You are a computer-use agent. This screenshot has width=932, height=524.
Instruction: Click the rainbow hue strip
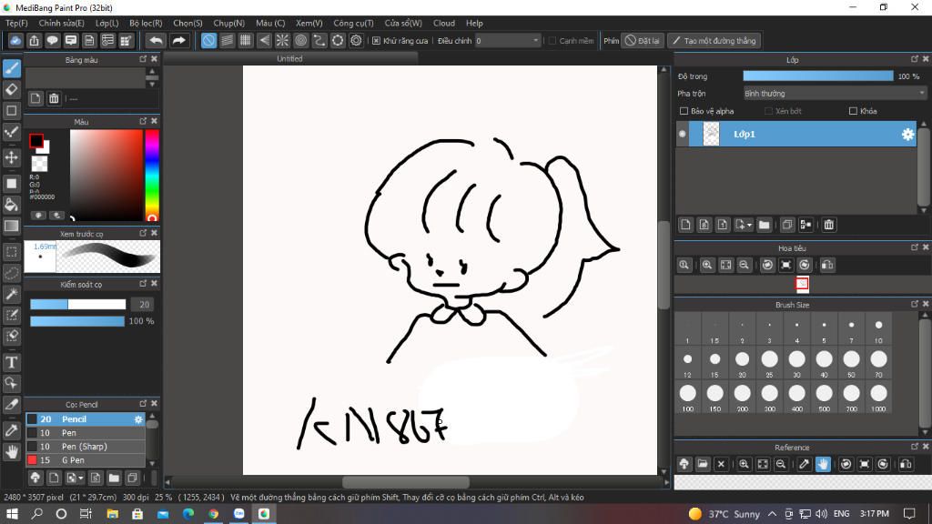pos(152,176)
